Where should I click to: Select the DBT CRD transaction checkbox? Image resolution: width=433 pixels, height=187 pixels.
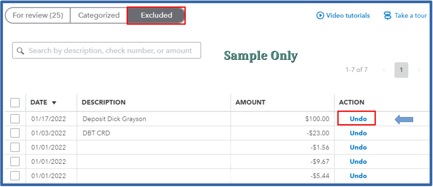(x=15, y=133)
